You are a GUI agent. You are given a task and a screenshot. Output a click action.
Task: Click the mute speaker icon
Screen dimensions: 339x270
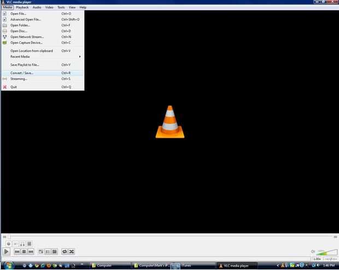click(313, 251)
